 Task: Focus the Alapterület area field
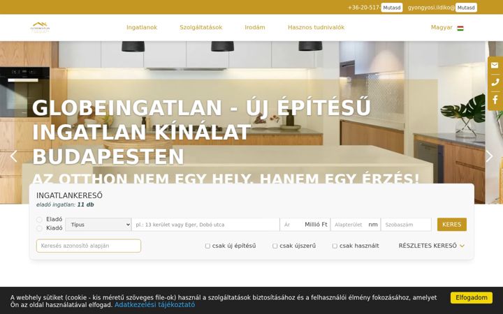click(x=356, y=225)
